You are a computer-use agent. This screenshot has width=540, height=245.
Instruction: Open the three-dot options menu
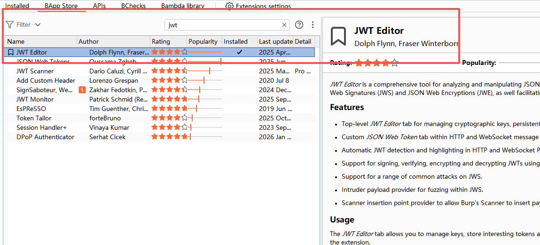[313, 25]
